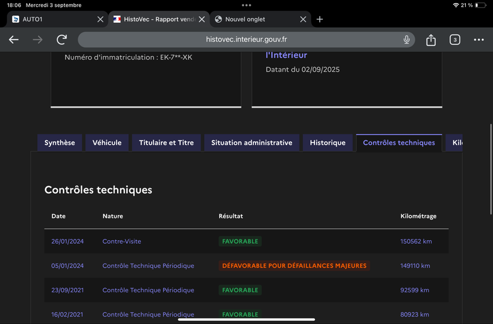Click the Numéro d'immatriculation EK-7**-XK text
This screenshot has height=324, width=493.
coord(128,57)
